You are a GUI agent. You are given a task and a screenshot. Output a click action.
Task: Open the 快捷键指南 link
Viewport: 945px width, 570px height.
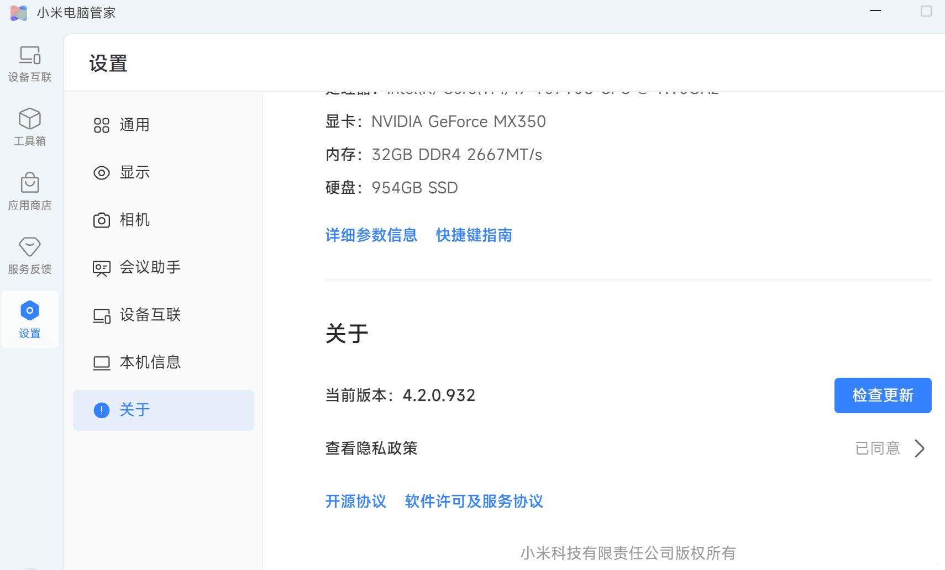tap(474, 235)
